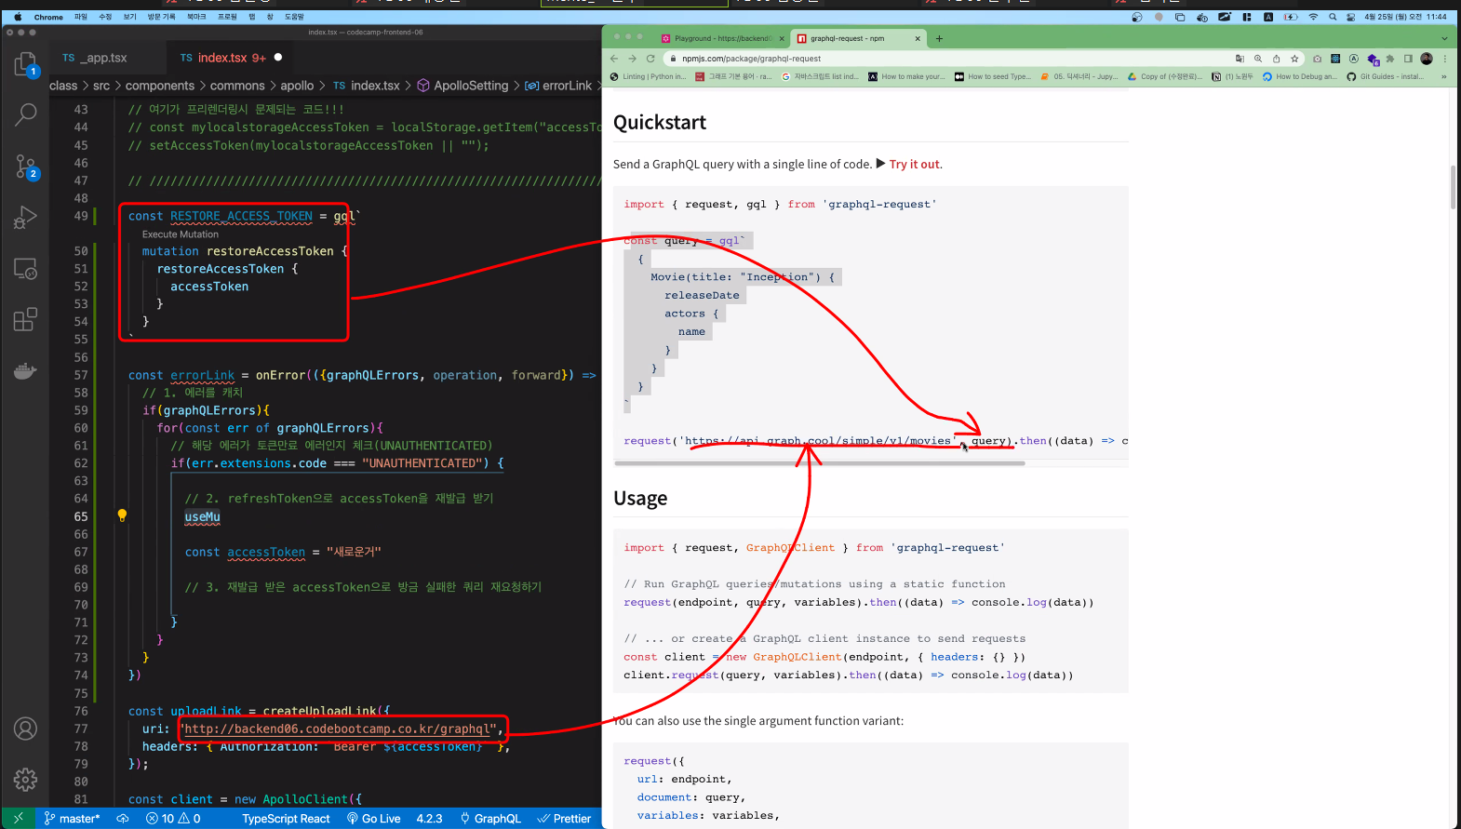The image size is (1461, 829).
Task: Open a new Chrome tab with plus button
Action: tap(939, 38)
